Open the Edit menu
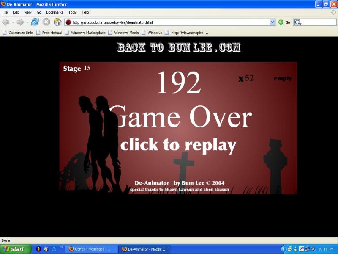This screenshot has height=254, width=338. coord(16,12)
